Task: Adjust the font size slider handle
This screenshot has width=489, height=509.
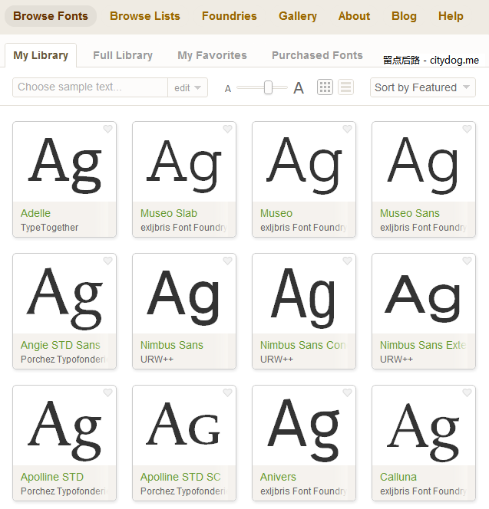Action: click(x=268, y=87)
